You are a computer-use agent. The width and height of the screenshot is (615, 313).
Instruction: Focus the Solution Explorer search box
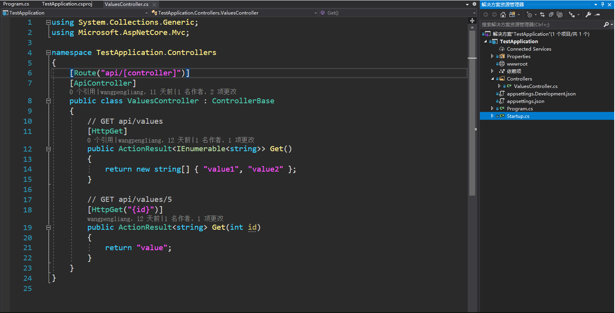point(542,24)
